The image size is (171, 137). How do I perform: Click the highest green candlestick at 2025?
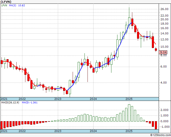[x=129, y=21]
